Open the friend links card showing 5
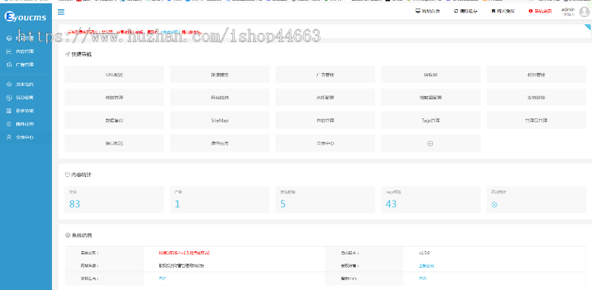The width and height of the screenshot is (592, 290). 325,199
